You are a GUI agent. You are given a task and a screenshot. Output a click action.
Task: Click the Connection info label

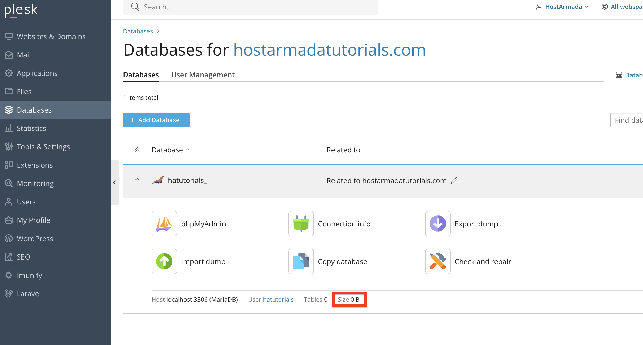click(x=344, y=224)
